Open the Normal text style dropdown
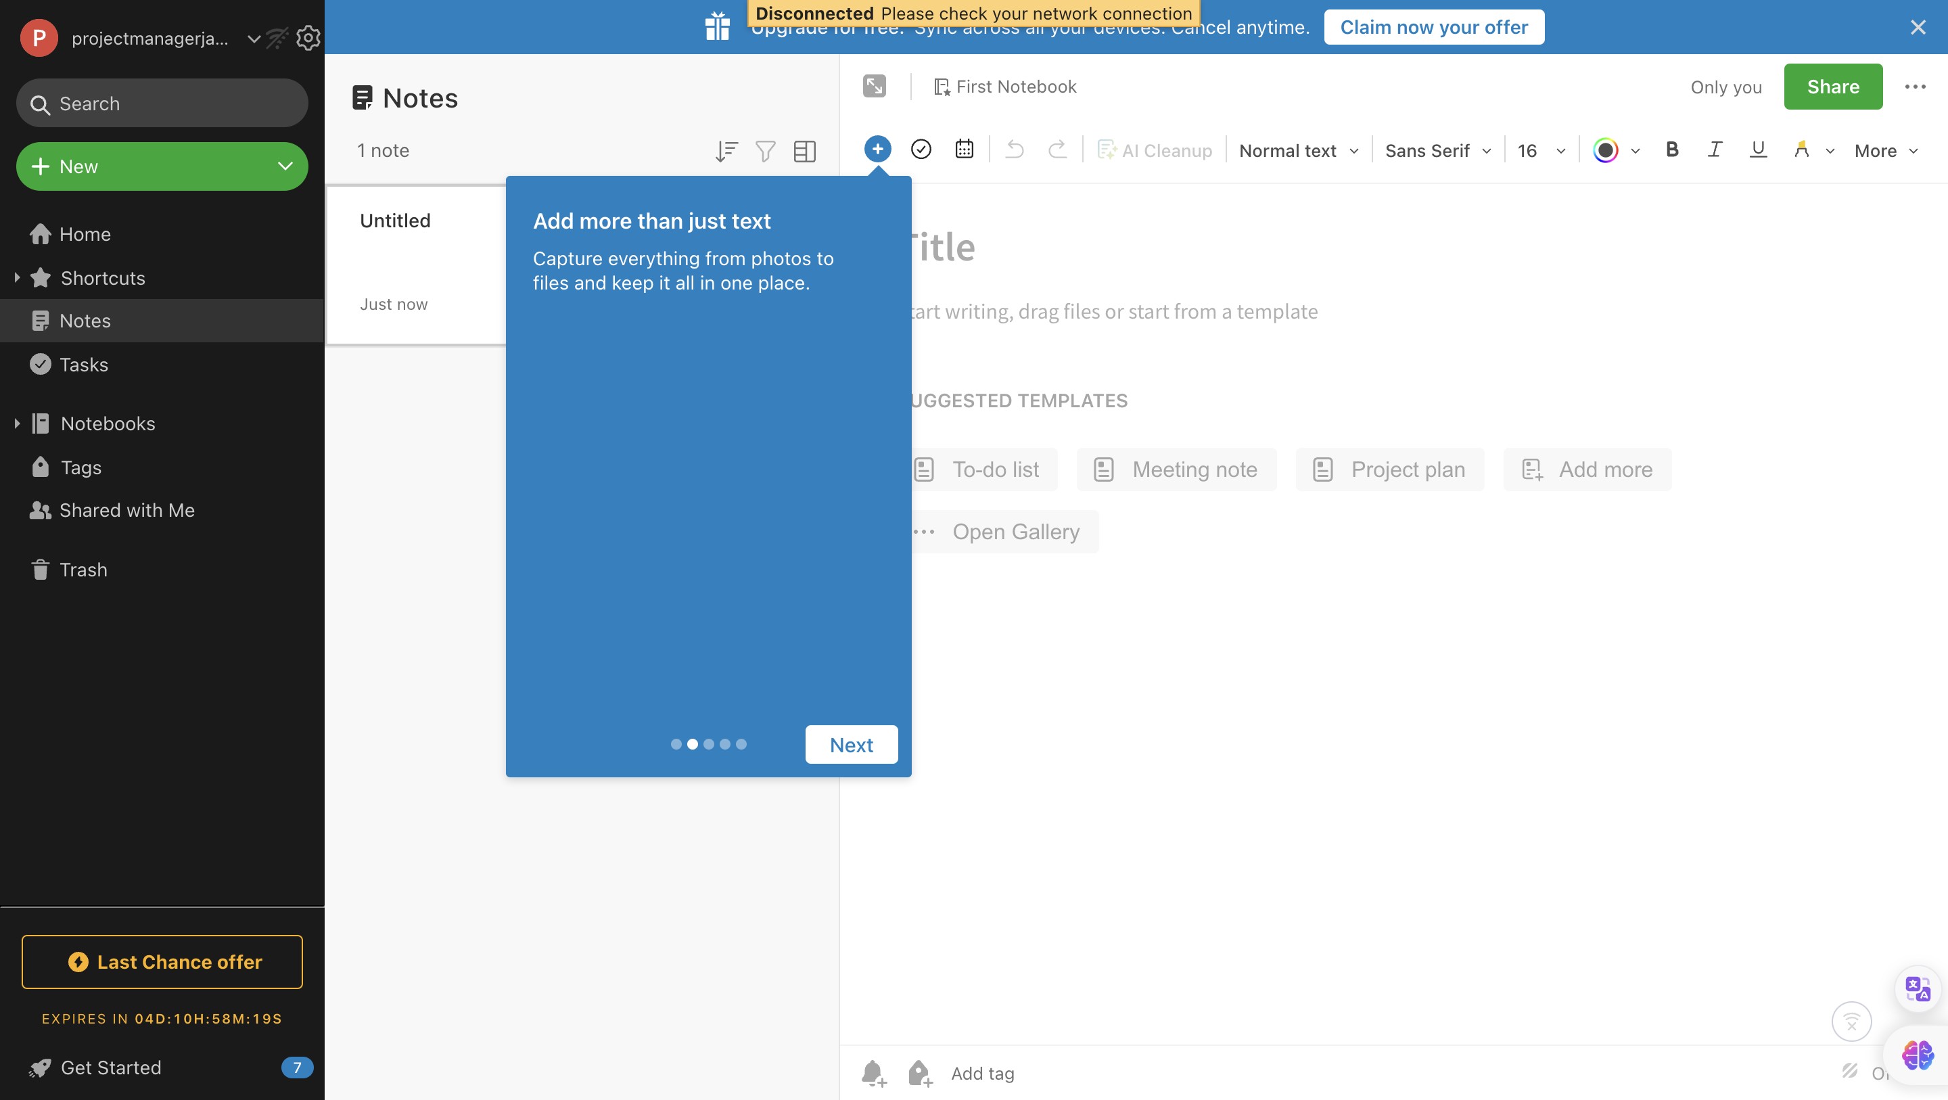 tap(1299, 151)
